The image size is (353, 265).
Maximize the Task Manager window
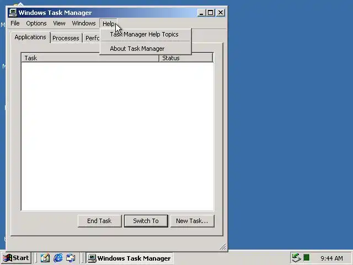[211, 13]
